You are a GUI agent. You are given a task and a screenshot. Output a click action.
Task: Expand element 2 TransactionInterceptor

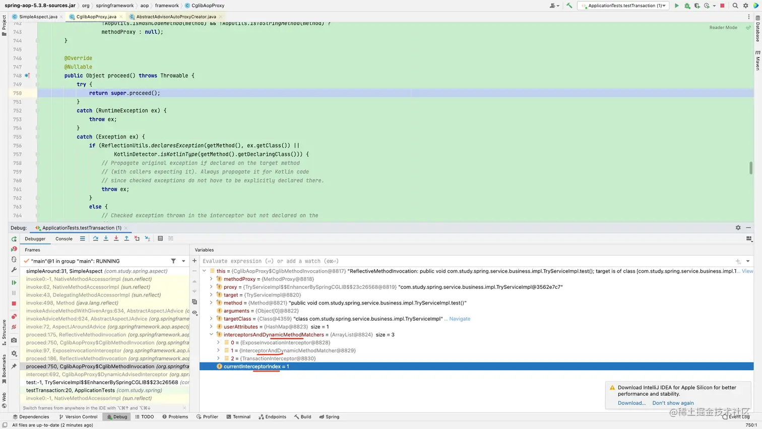click(x=218, y=358)
